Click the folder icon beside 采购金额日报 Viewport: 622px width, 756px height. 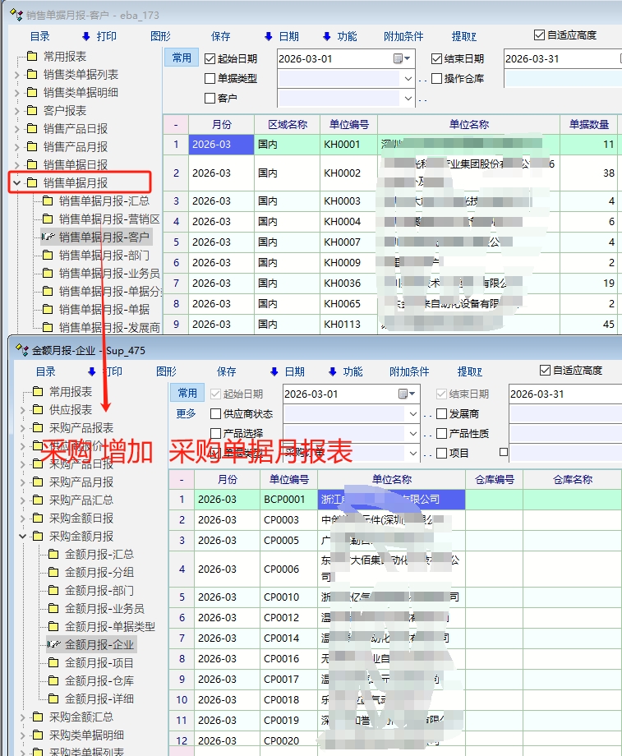click(x=38, y=518)
